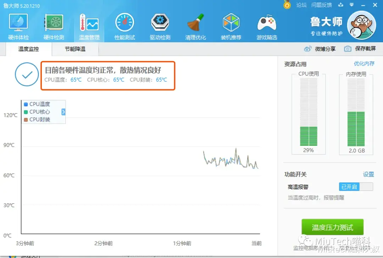Click the 2分钟前 time axis label
Screen dimensions: 383x258
[x=104, y=243]
